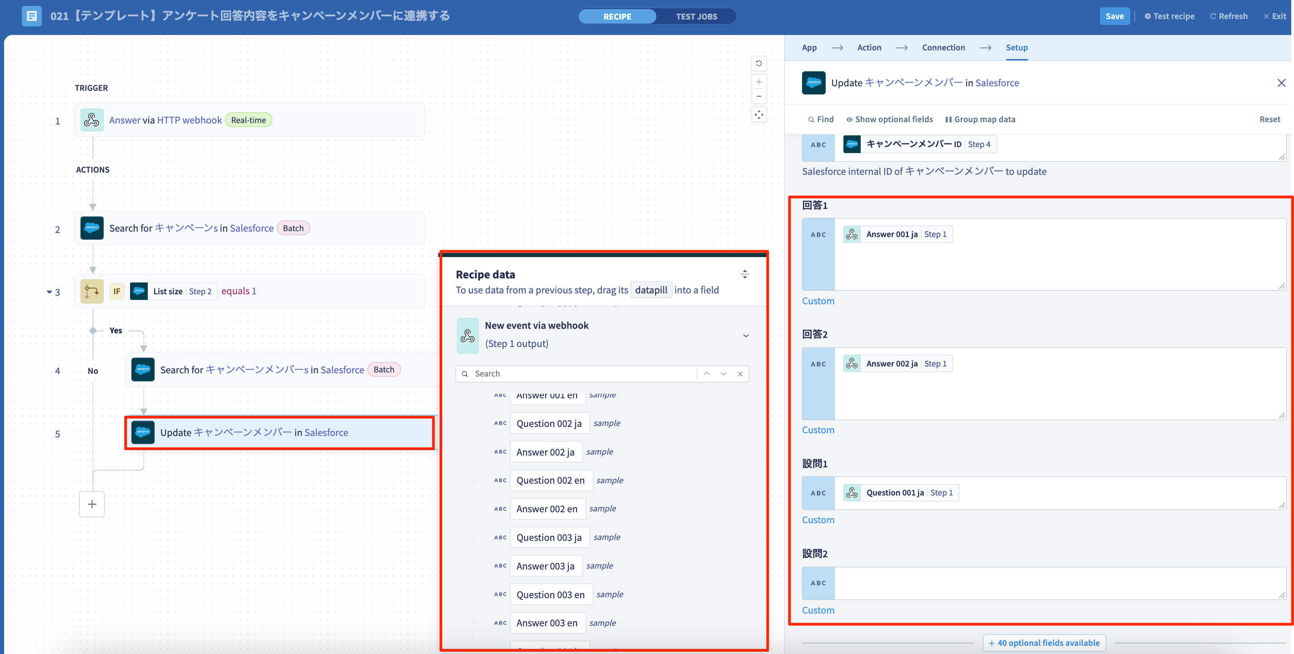1294x654 pixels.
Task: Click 40 optional fields available button
Action: 1044,643
